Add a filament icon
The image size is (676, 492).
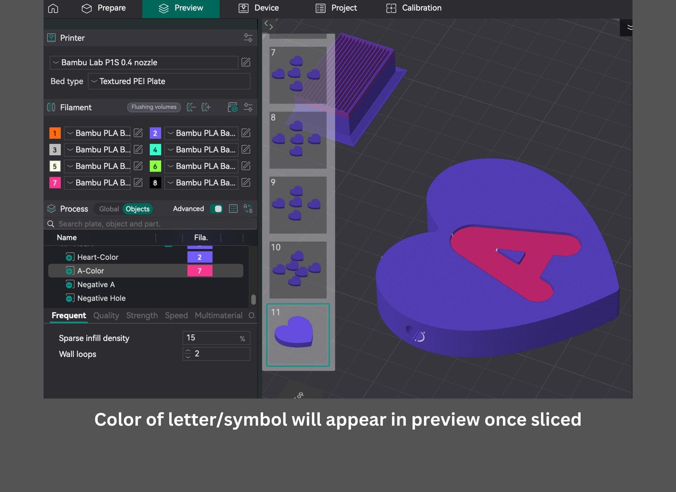[206, 107]
